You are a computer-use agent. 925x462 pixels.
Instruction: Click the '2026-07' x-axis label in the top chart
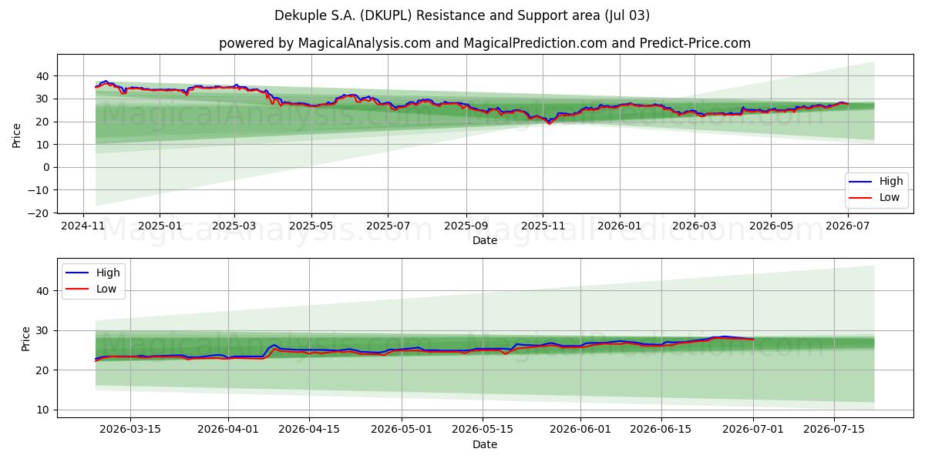[x=847, y=226]
